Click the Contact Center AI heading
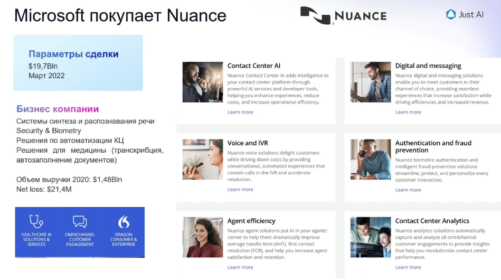The height and width of the screenshot is (280, 501). coord(254,66)
